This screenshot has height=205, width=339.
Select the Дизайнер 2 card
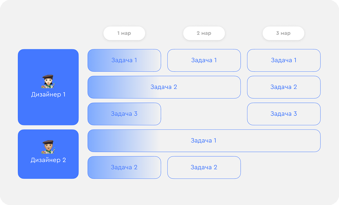(48, 154)
